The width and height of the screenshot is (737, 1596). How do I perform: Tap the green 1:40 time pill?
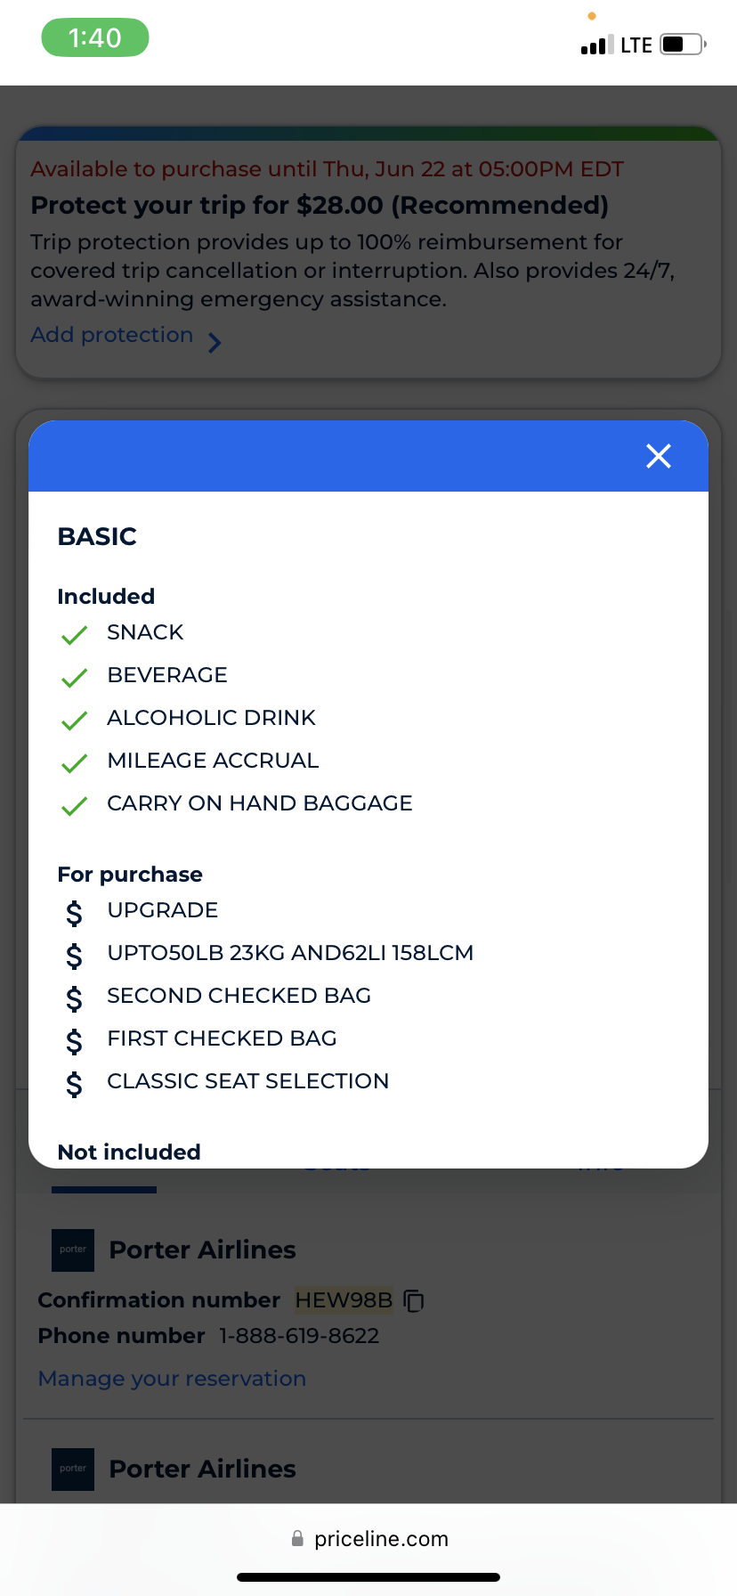95,37
